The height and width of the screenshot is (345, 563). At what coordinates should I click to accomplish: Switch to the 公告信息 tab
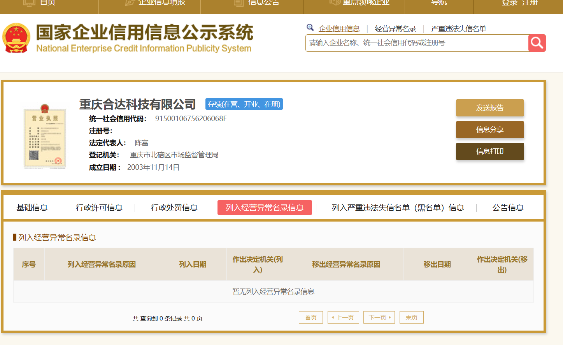click(x=508, y=208)
